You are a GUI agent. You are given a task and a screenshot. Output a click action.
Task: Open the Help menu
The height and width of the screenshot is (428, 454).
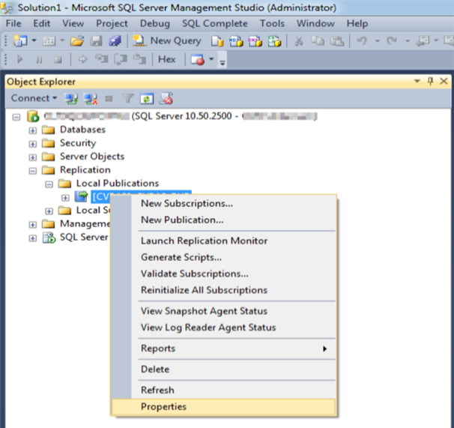[357, 23]
